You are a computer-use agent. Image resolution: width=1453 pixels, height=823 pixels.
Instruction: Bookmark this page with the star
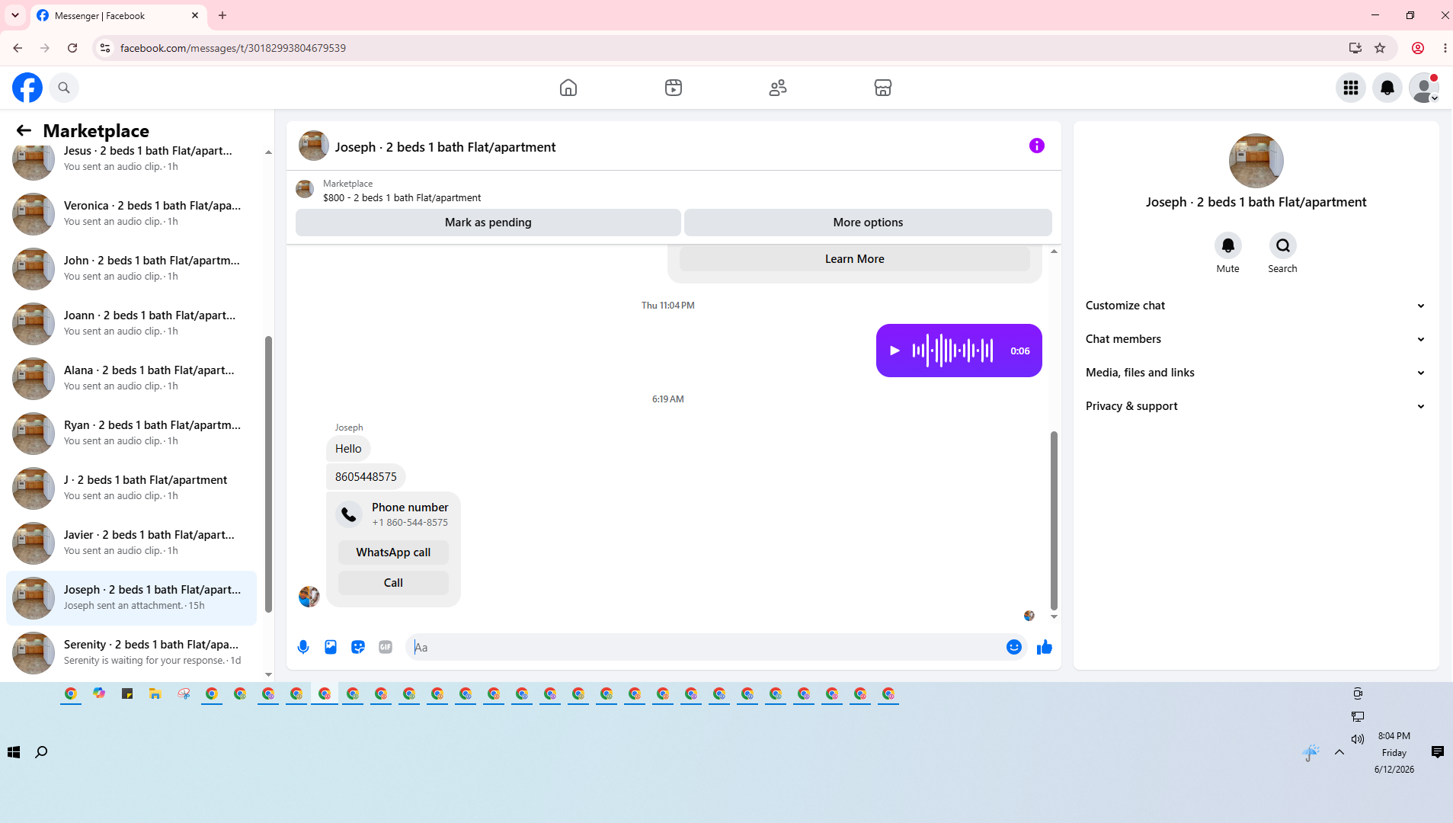pos(1380,48)
